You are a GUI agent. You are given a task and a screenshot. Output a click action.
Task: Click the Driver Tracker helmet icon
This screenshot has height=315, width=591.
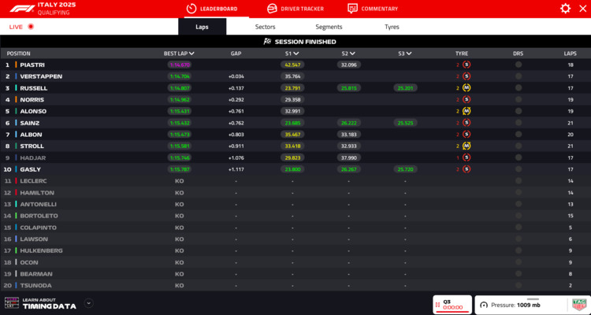272,9
